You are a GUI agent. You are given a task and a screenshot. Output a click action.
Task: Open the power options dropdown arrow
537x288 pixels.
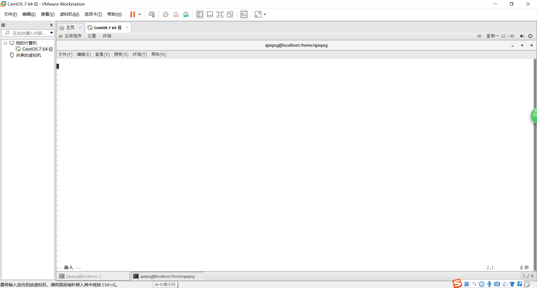[140, 14]
